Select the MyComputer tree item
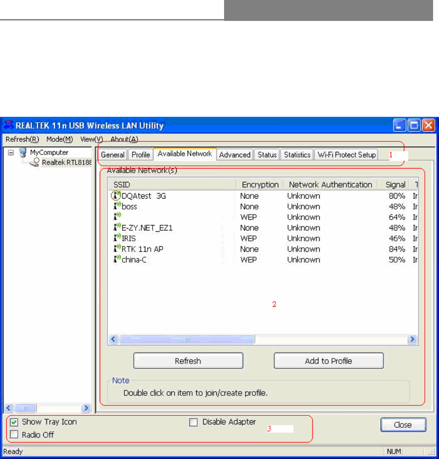 point(49,153)
